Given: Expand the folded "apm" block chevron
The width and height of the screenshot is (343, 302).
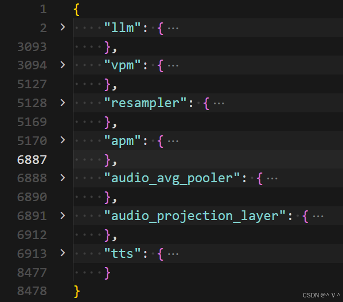Looking at the screenshot, I should click(63, 140).
